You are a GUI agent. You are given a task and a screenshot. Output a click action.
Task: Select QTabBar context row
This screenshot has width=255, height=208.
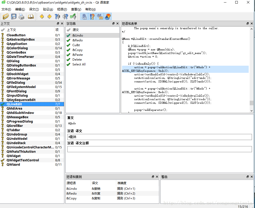[x=32, y=130]
